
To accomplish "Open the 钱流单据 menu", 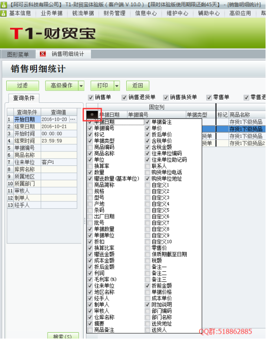I will [x=83, y=13].
